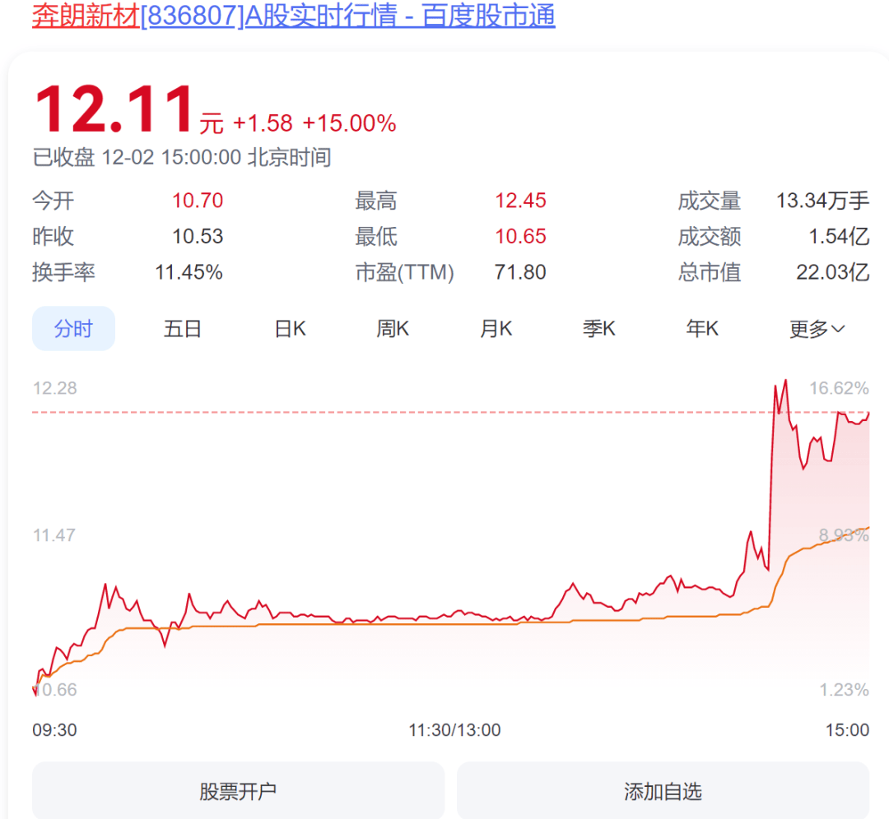Screen dimensions: 889x819
Task: Click the price change +1.58
Action: click(x=263, y=123)
